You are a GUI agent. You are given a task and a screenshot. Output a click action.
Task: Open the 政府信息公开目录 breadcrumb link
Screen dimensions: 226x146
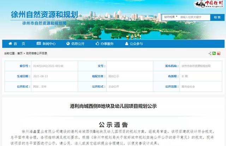coord(36,53)
